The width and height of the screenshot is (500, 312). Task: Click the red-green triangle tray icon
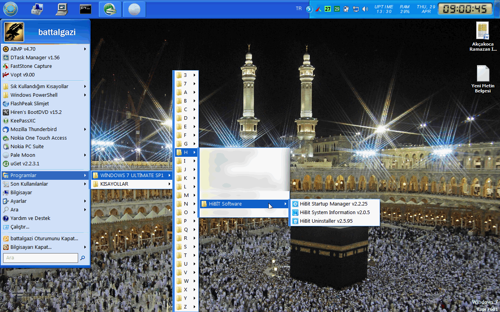click(x=319, y=9)
